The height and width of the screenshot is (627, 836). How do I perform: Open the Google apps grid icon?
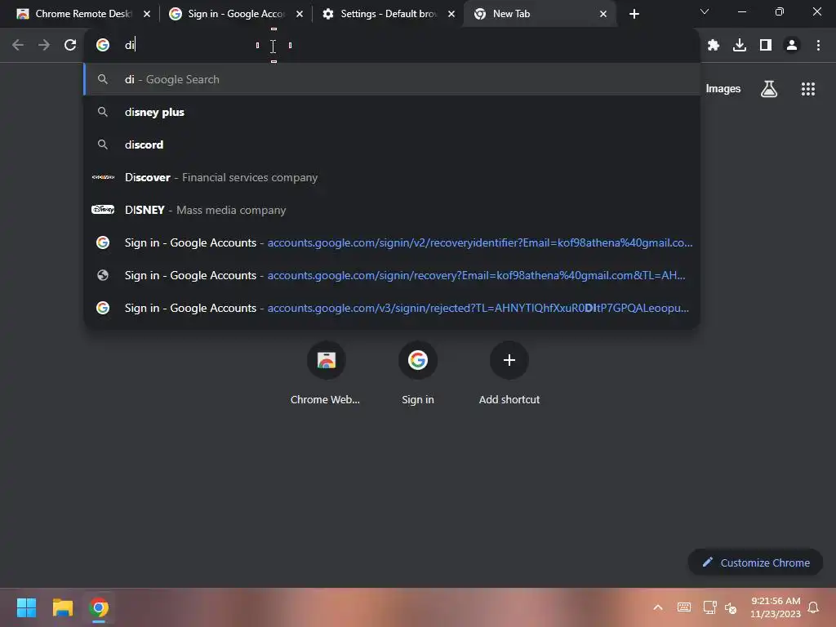[807, 88]
